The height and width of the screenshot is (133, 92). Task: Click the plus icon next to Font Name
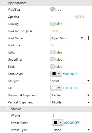tap(89, 38)
